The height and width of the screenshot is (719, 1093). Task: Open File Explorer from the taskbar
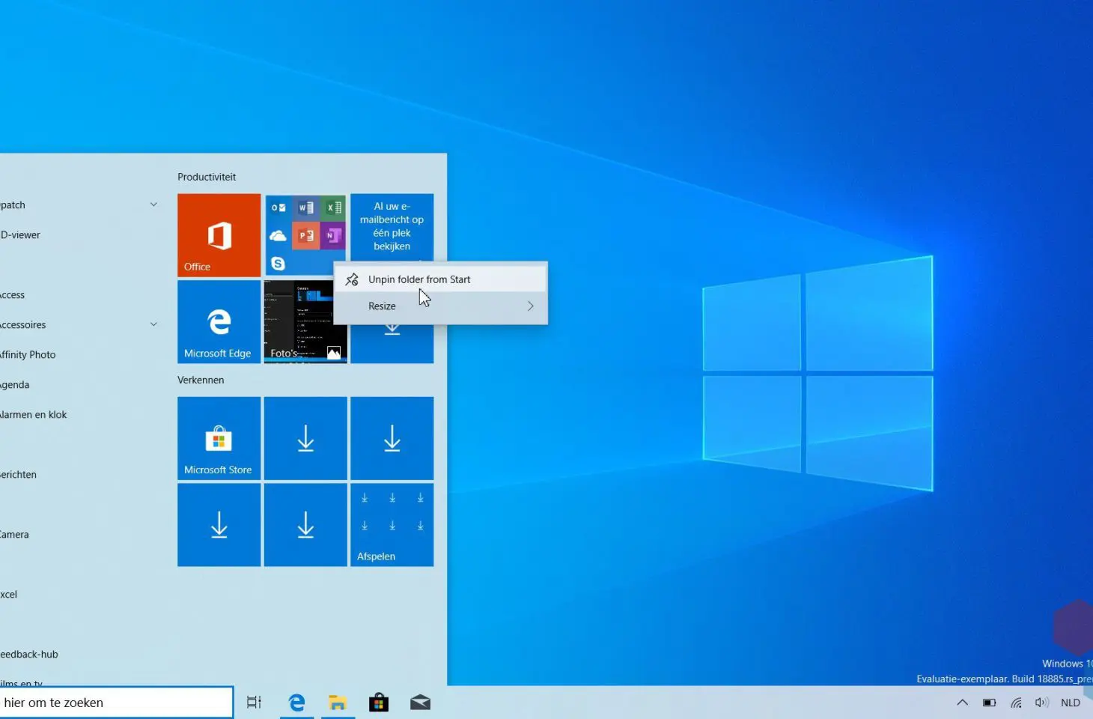tap(338, 703)
